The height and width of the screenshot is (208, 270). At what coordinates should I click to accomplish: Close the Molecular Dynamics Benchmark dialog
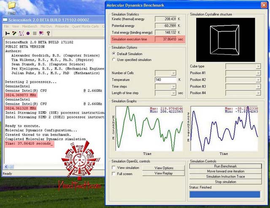coord(264,5)
